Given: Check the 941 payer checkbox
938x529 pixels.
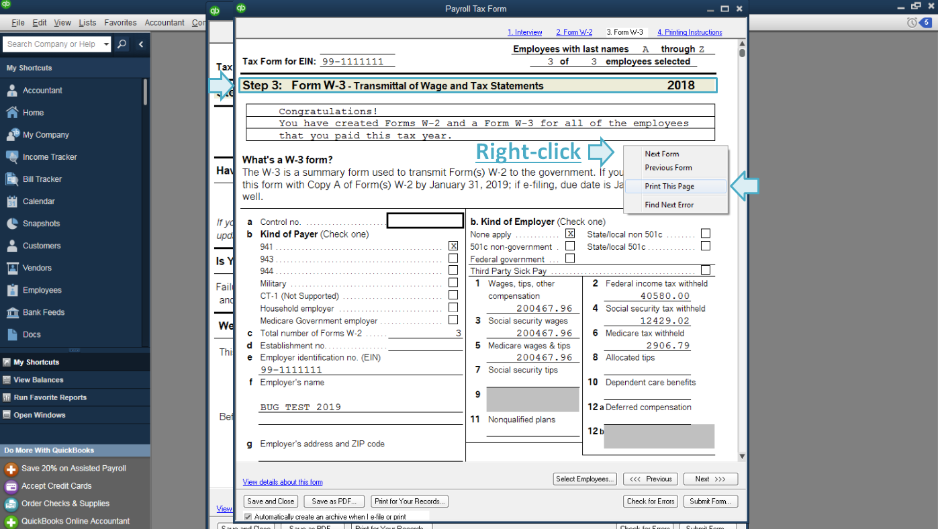Looking at the screenshot, I should point(453,246).
